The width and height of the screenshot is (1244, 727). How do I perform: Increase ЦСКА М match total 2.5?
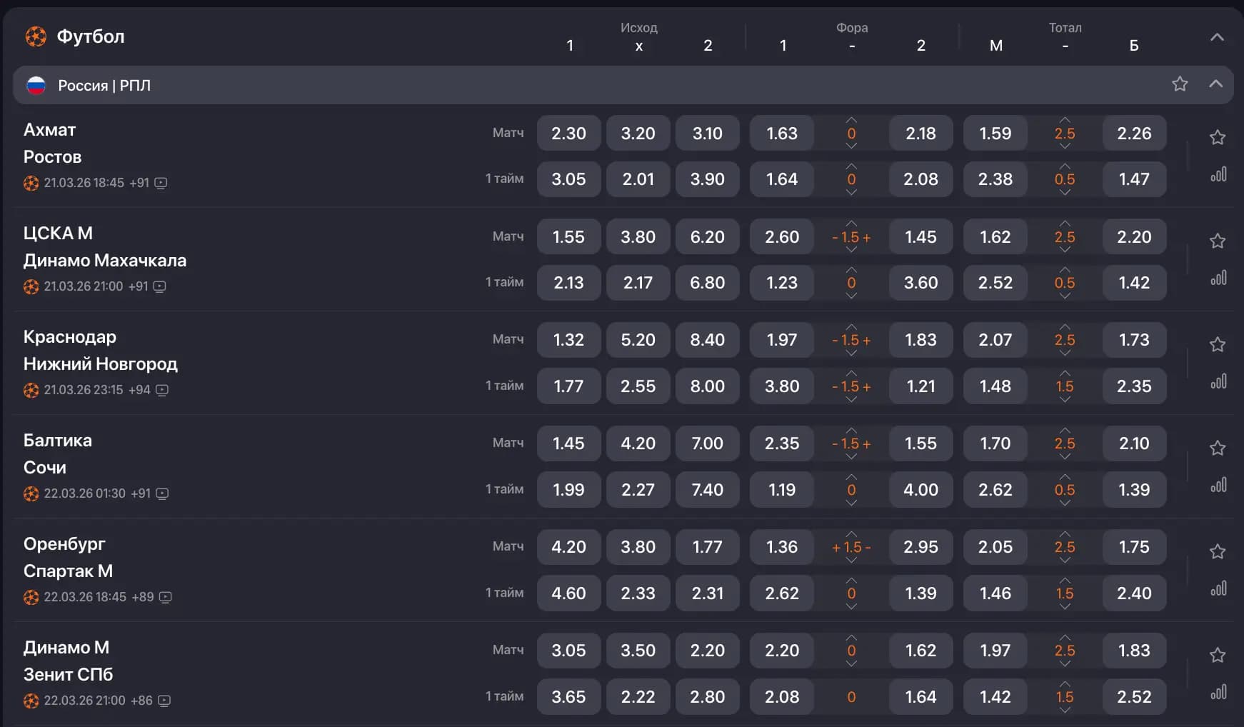coord(1065,224)
